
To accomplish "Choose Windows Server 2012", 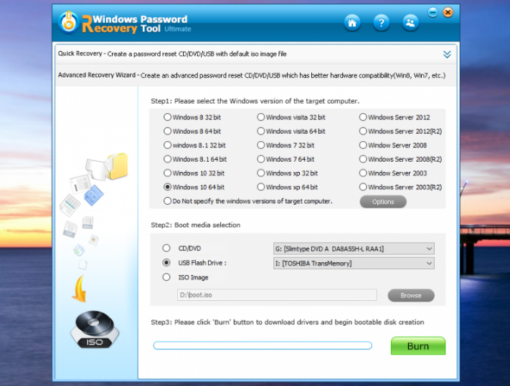I will click(x=395, y=117).
